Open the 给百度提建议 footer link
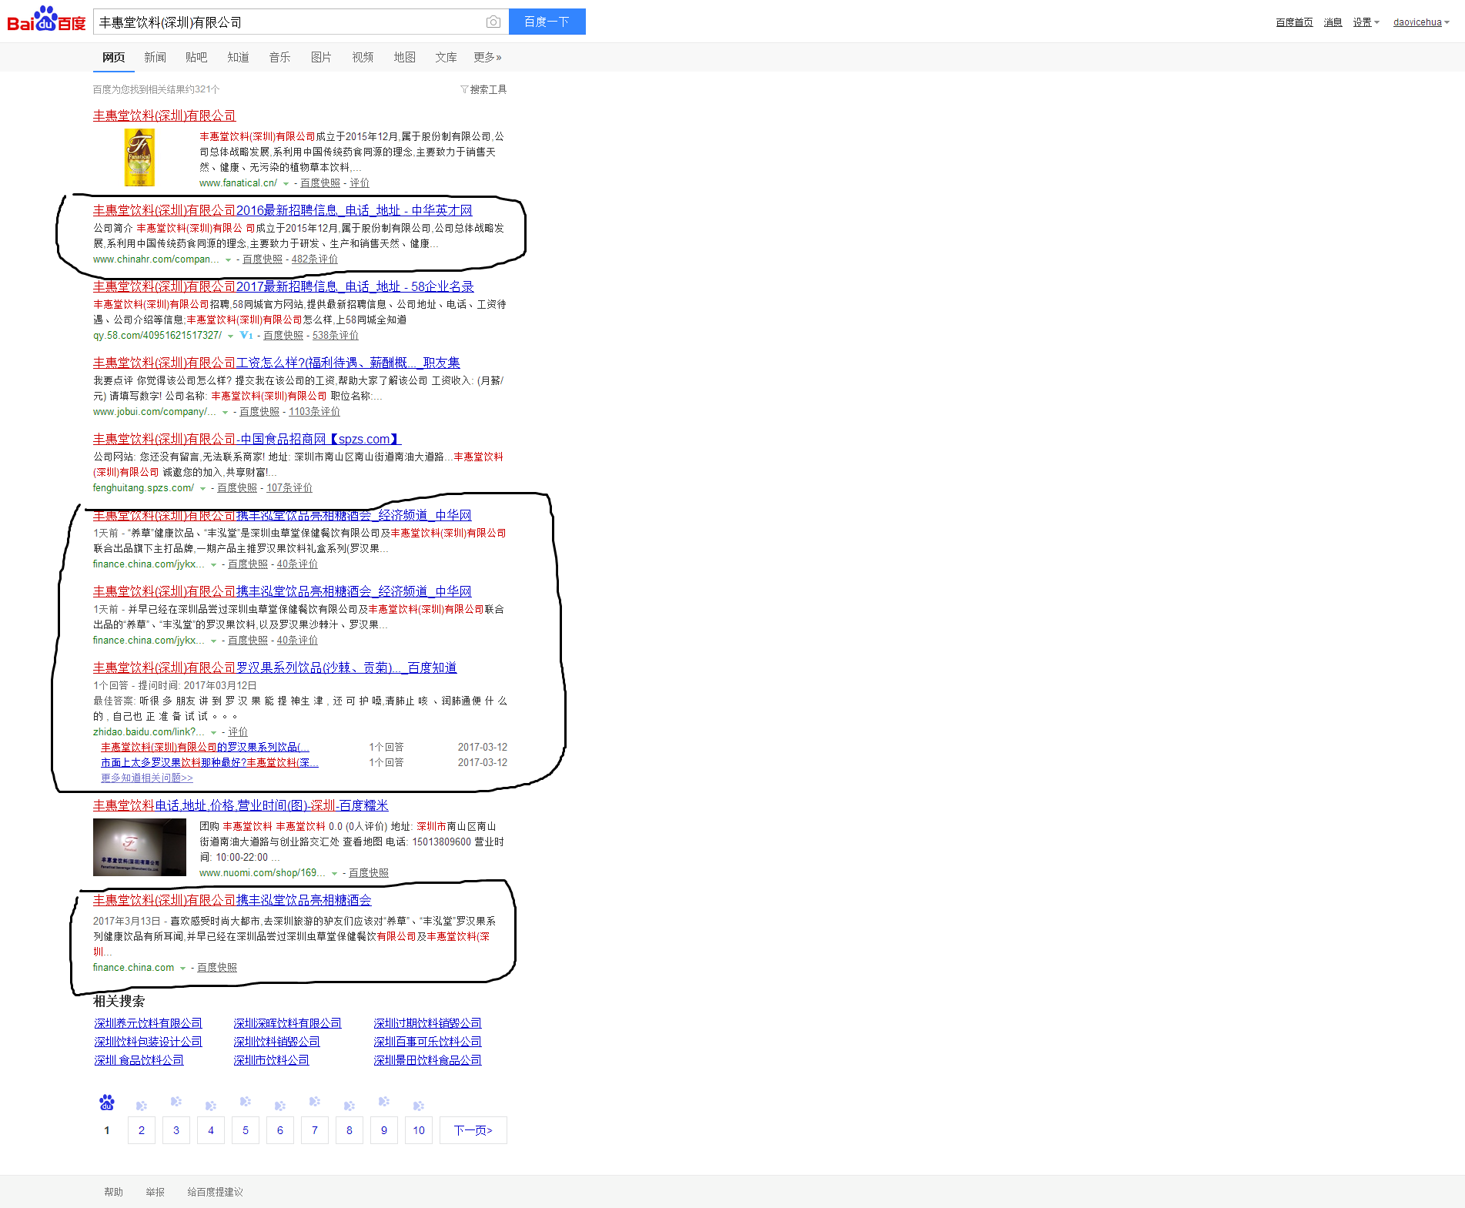1465x1208 pixels. [215, 1192]
